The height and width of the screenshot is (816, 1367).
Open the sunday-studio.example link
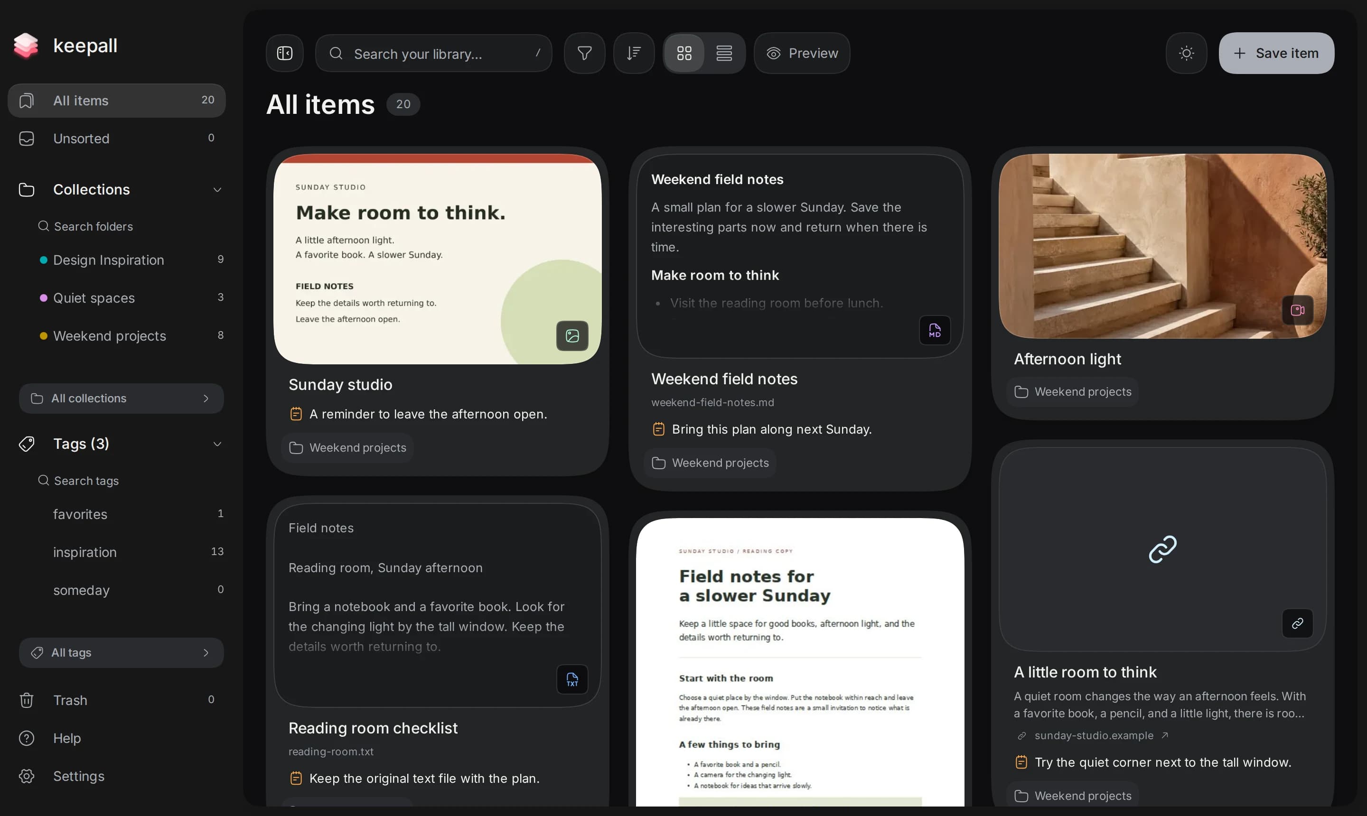click(x=1094, y=736)
